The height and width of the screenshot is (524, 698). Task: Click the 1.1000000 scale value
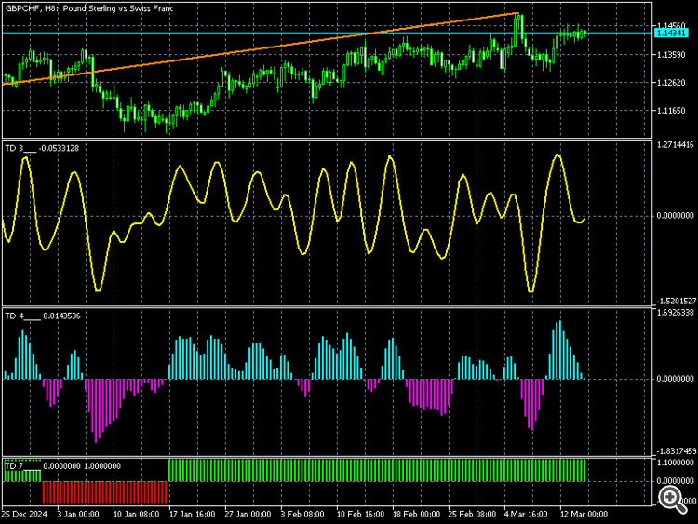tap(675, 463)
